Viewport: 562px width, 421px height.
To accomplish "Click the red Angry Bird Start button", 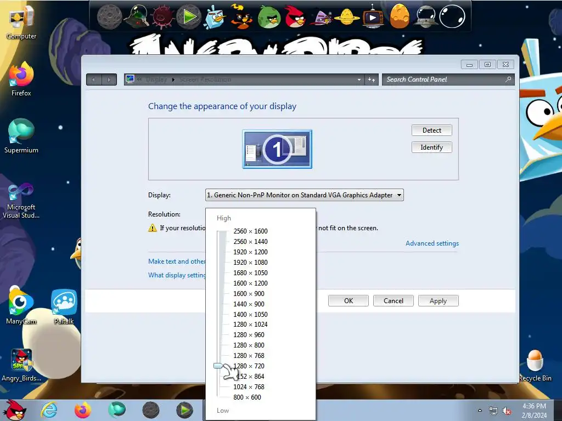I will (15, 410).
